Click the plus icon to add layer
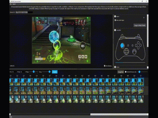This screenshot has width=158, height=118. 144,18
